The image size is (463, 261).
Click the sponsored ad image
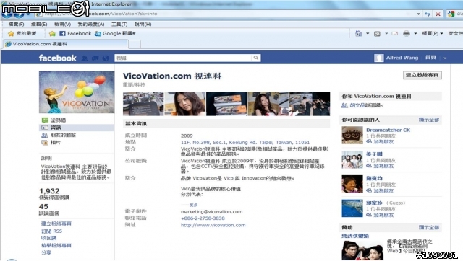(362, 250)
